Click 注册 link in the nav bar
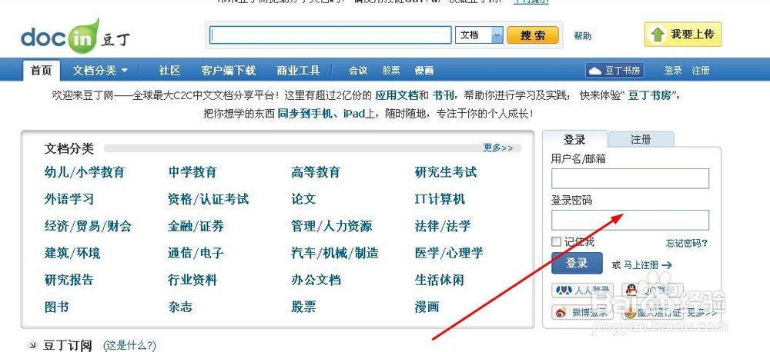 [x=701, y=71]
